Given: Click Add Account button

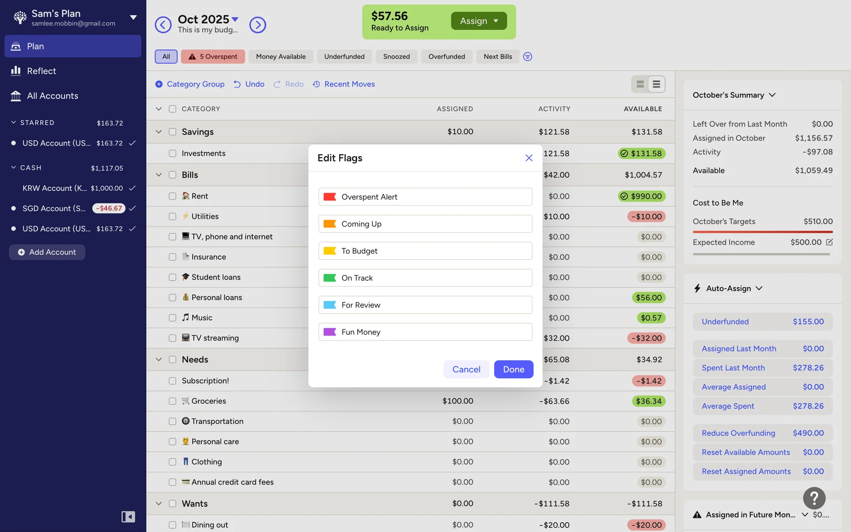Looking at the screenshot, I should [x=47, y=252].
